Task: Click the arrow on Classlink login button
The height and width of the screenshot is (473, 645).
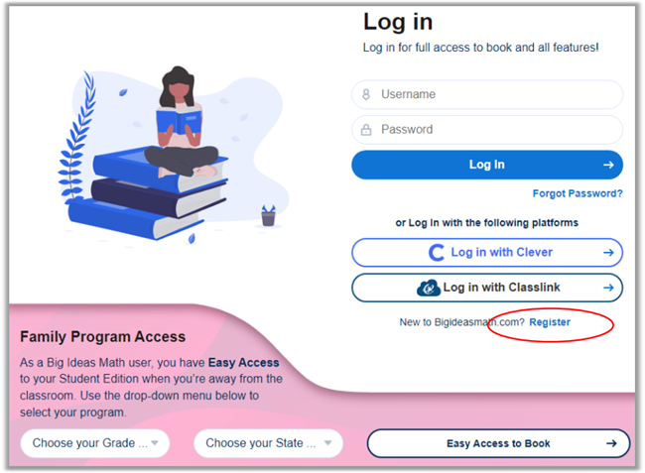Action: tap(608, 288)
